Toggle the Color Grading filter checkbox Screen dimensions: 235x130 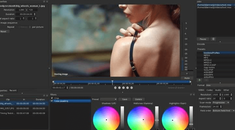point(52,101)
